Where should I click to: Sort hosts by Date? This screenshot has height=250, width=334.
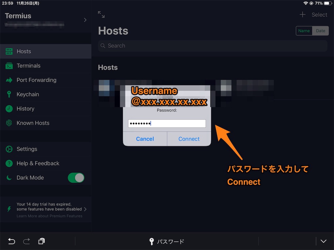320,31
